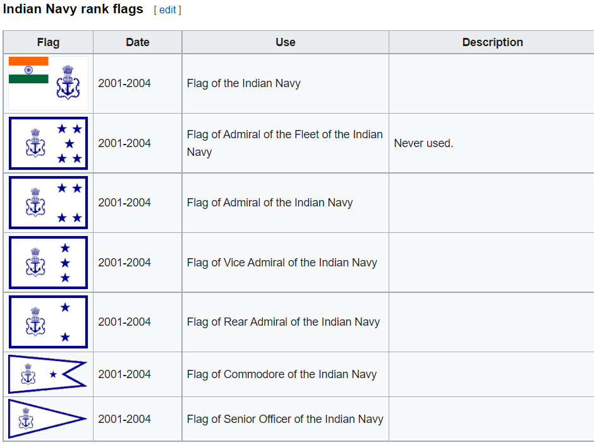Image resolution: width=594 pixels, height=445 pixels.
Task: Open the Rear Admiral two-star flag image
Action: 48,322
